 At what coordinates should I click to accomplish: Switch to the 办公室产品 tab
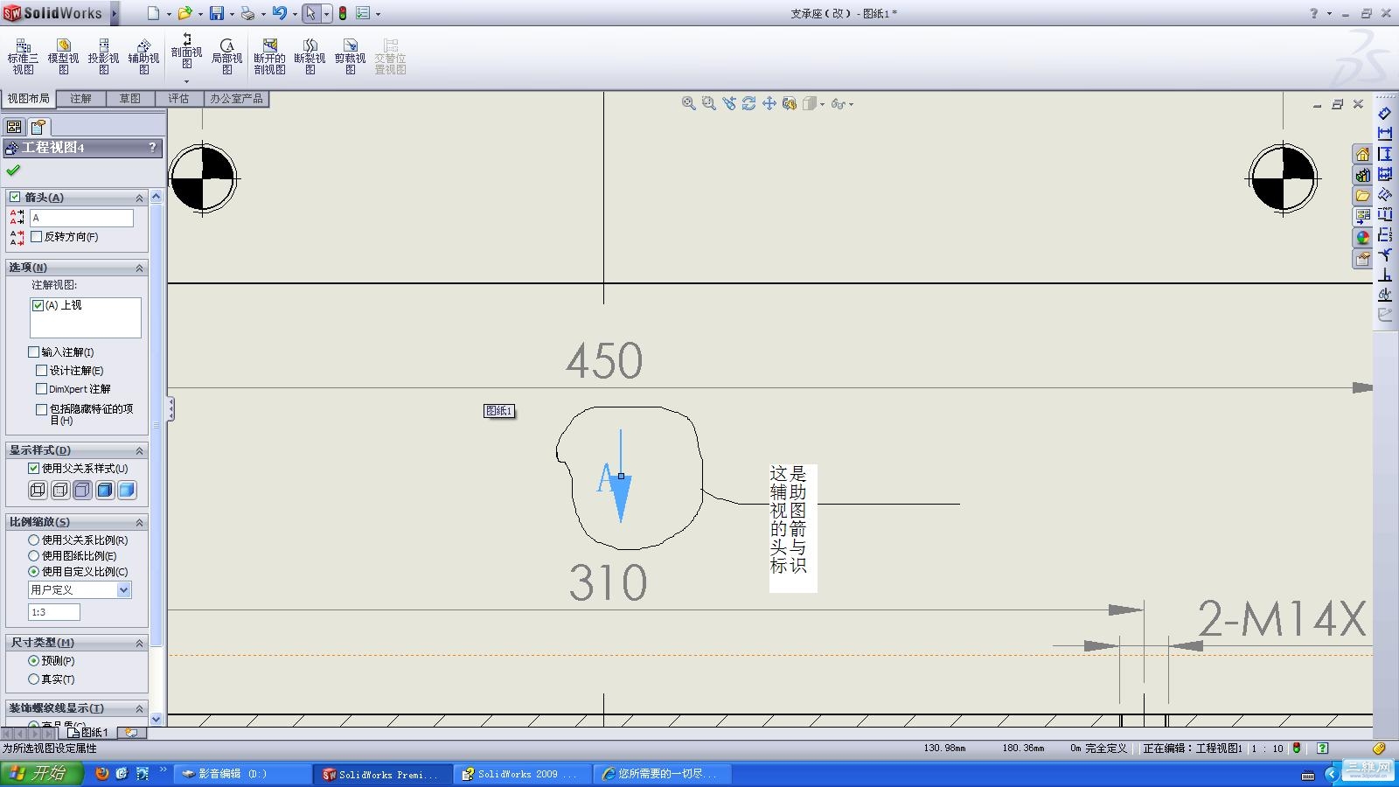(x=236, y=99)
